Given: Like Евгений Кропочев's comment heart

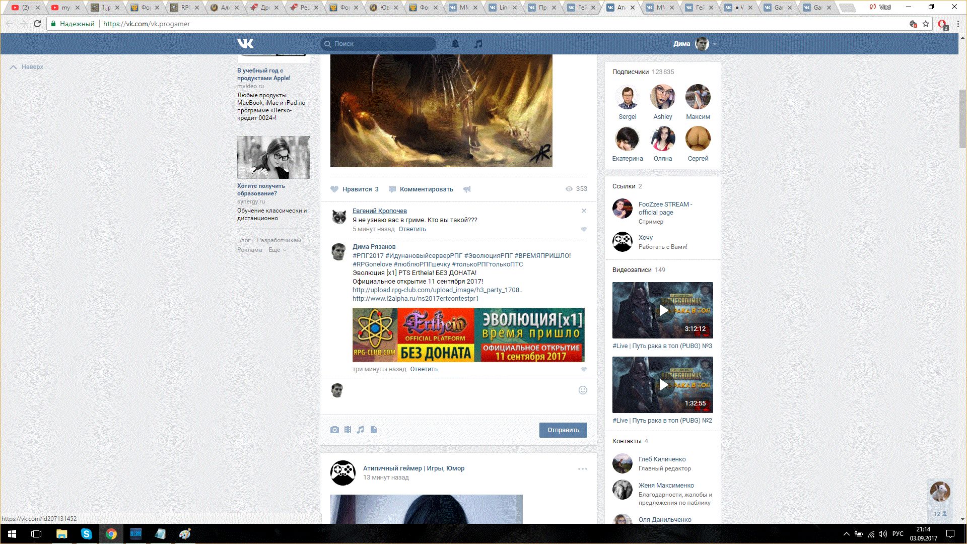Looking at the screenshot, I should 584,230.
